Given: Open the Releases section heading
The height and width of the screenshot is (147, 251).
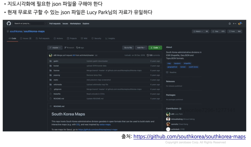Looking at the screenshot, I should [x=170, y=81].
